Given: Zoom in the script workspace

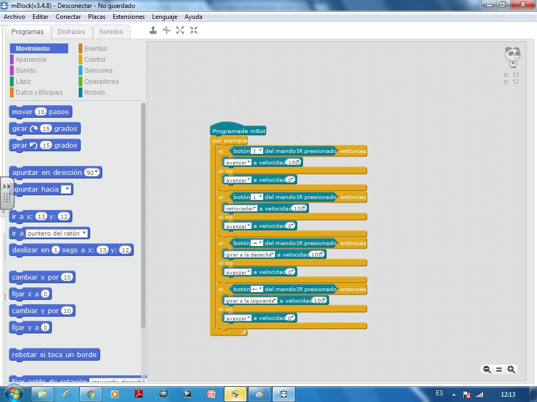Looking at the screenshot, I should click(511, 370).
